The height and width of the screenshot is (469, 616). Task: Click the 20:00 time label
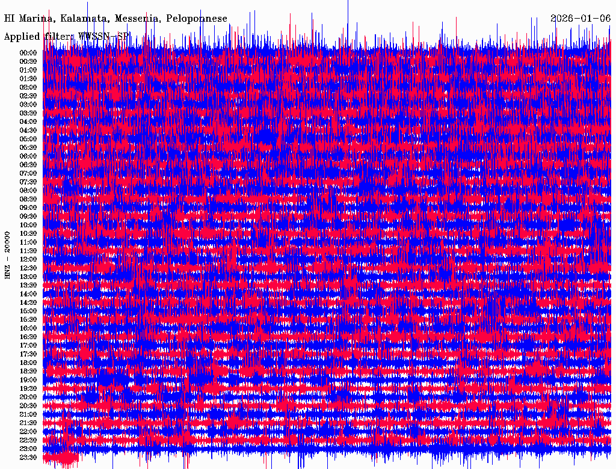point(28,397)
